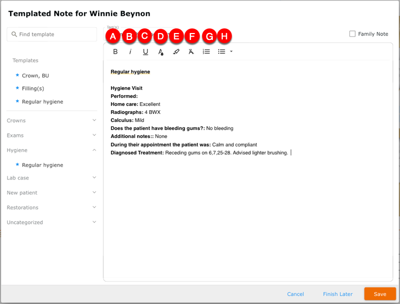Image resolution: width=400 pixels, height=304 pixels.
Task: Click star icon beside Crown, BU
Action: pyautogui.click(x=18, y=75)
